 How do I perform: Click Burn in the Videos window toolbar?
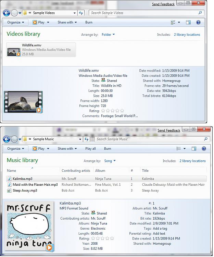point(89,22)
